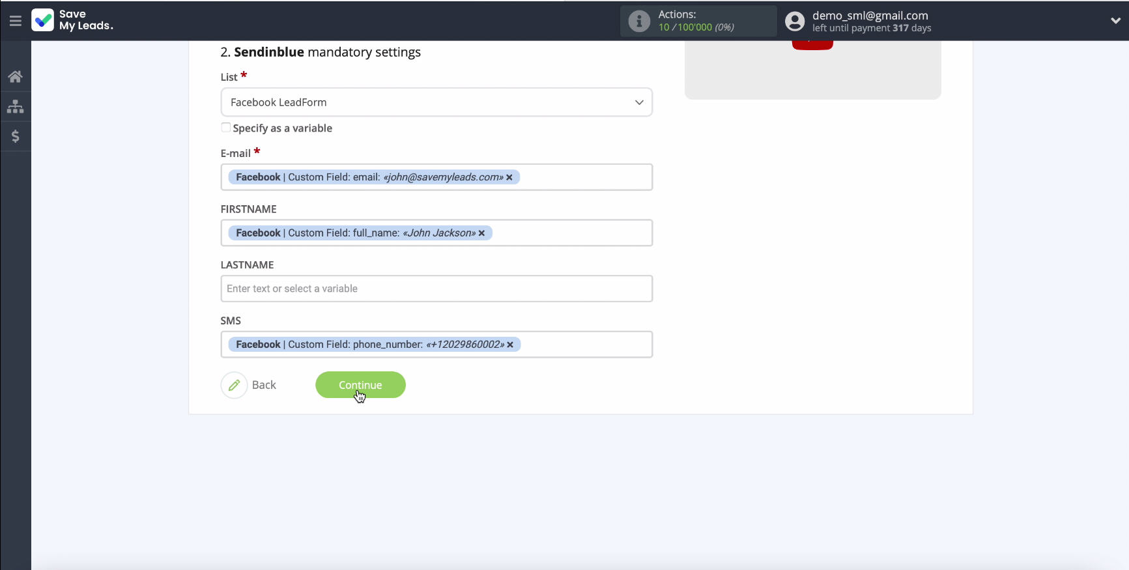Click the user account avatar icon

[x=795, y=21]
